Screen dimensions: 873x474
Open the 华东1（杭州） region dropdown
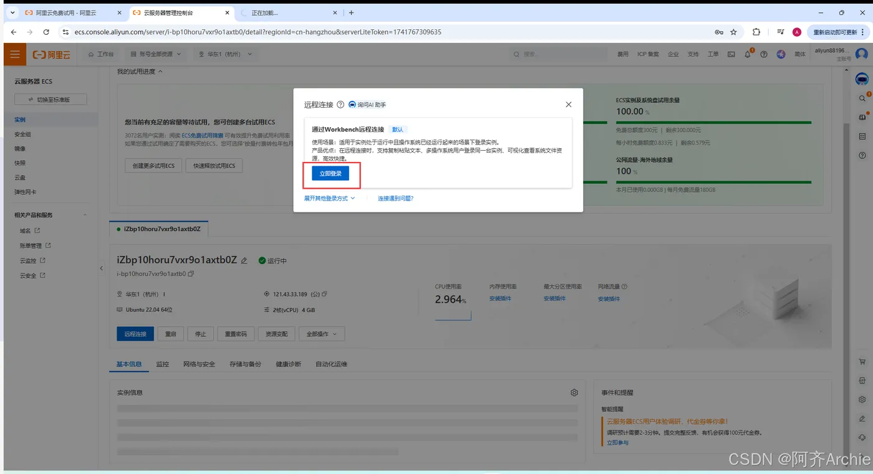[225, 54]
